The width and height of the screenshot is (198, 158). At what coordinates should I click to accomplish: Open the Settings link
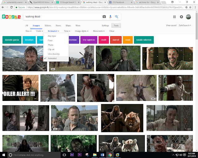point(105,25)
